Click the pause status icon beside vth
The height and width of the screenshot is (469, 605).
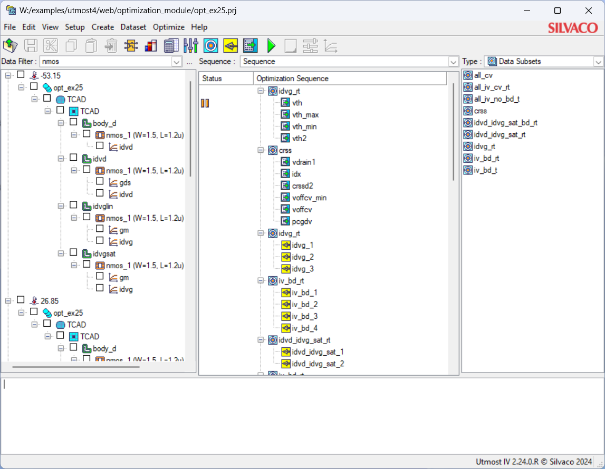coord(205,103)
